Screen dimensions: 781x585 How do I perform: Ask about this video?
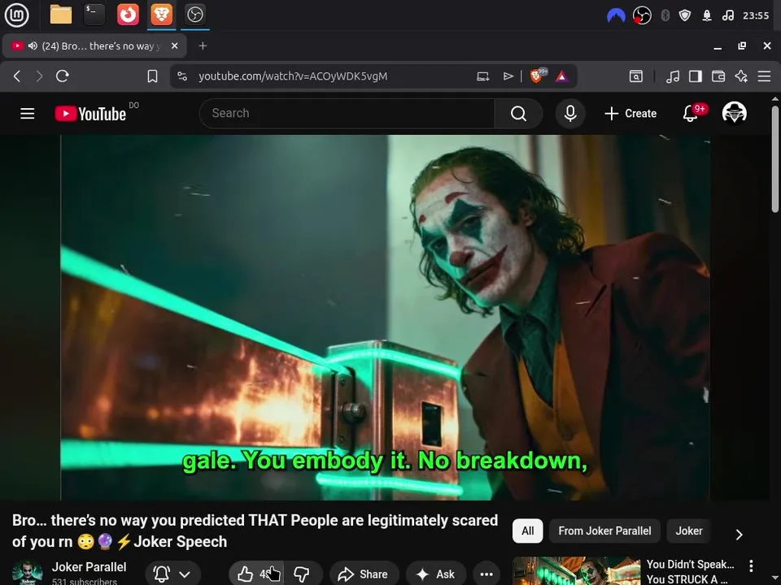tap(434, 574)
